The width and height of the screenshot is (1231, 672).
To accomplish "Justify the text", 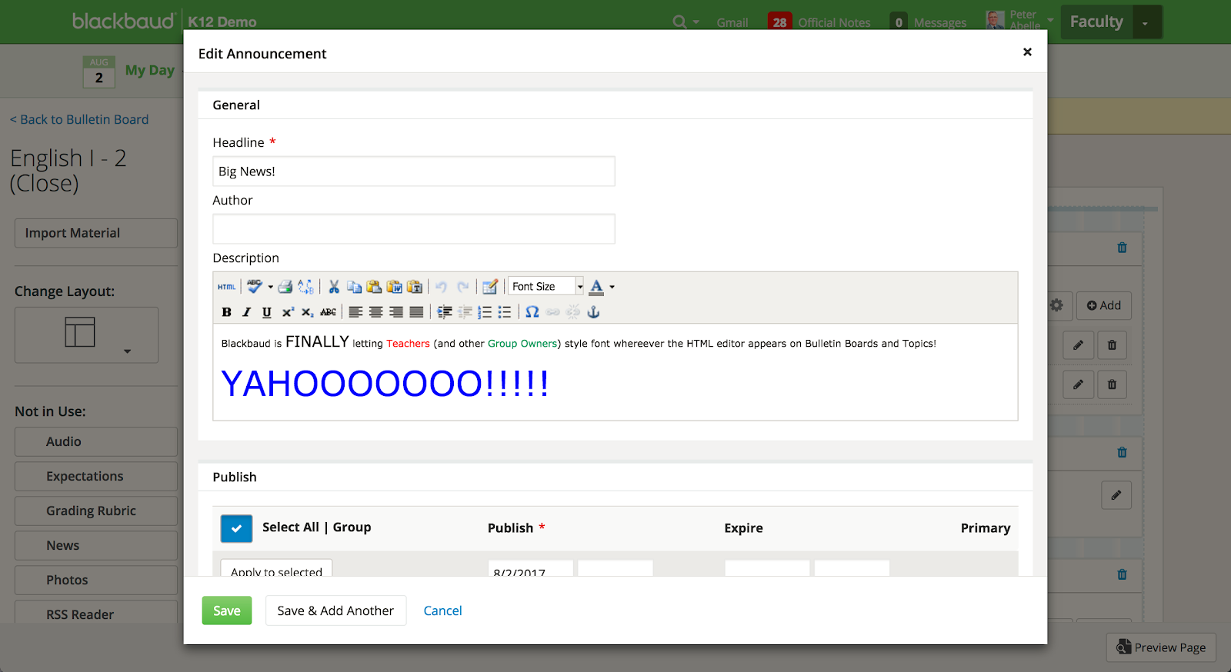I will (416, 312).
